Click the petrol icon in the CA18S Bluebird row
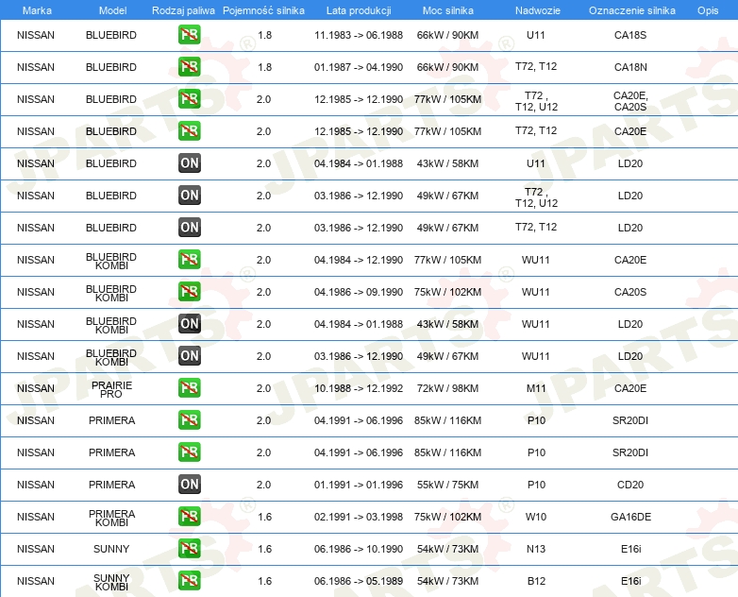 point(189,35)
